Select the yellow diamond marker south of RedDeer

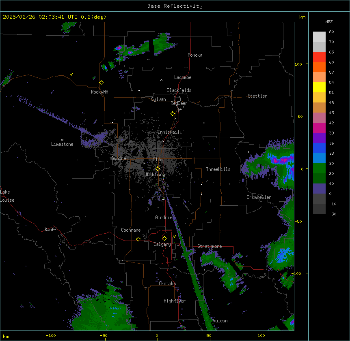pos(173,114)
